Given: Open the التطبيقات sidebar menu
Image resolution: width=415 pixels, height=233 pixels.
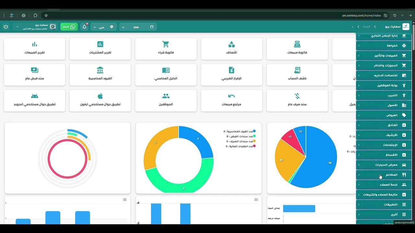Looking at the screenshot, I should pyautogui.click(x=384, y=205).
